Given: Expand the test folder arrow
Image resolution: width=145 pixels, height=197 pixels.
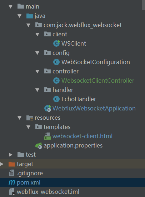Looking at the screenshot, I should click(11, 155).
